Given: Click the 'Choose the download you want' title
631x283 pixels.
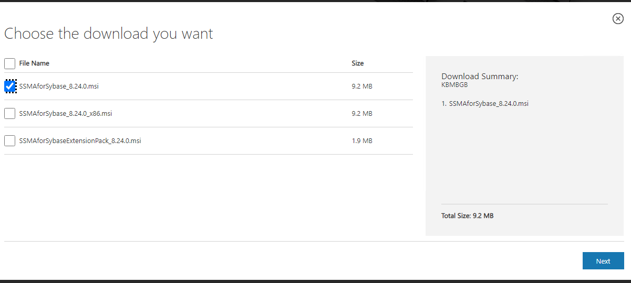Looking at the screenshot, I should [x=109, y=34].
